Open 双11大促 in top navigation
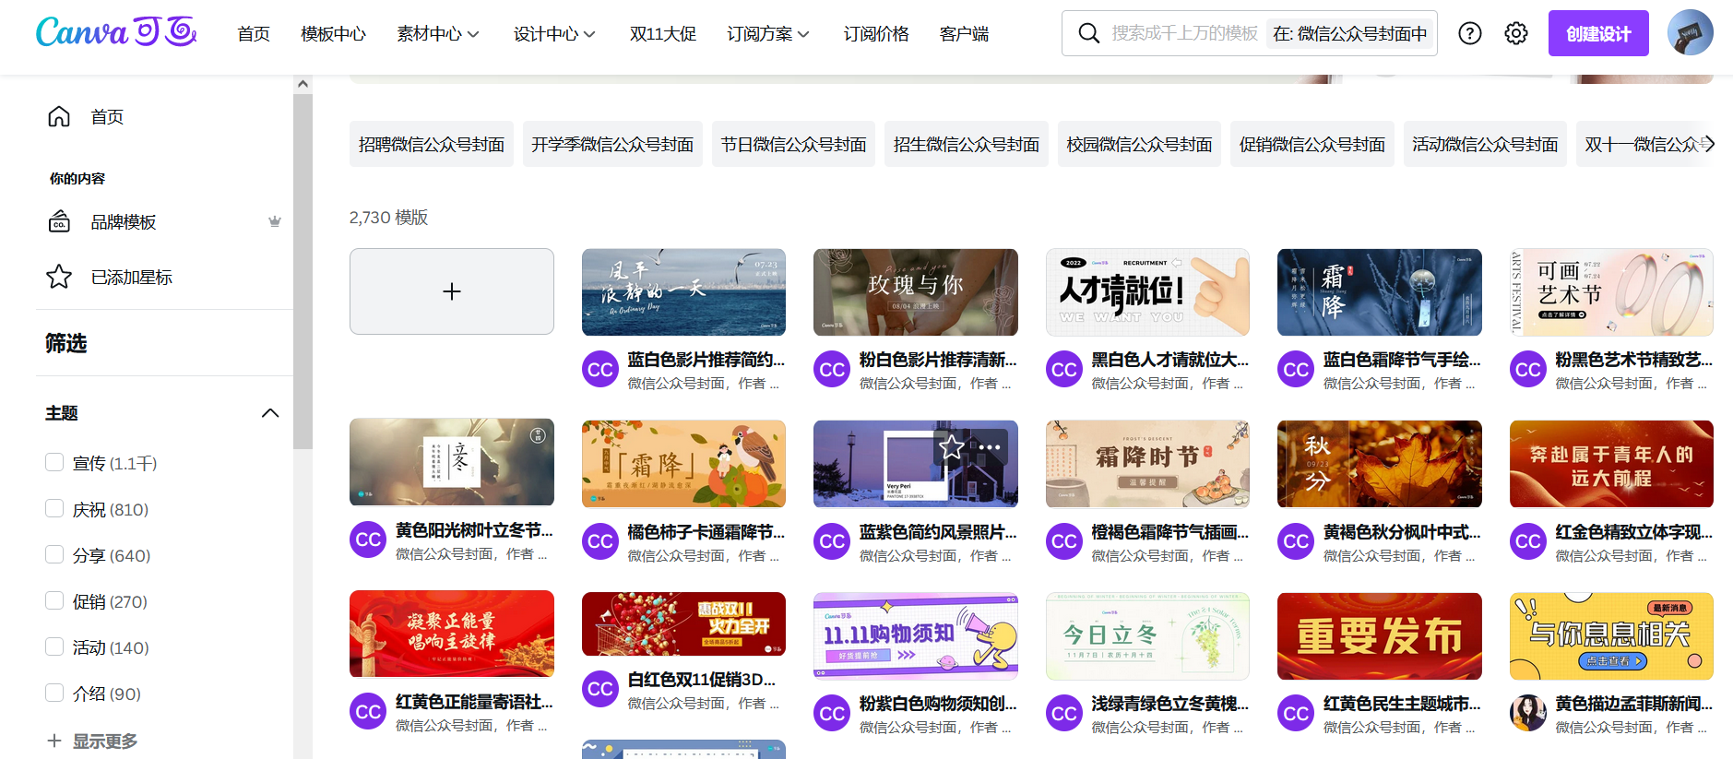 pyautogui.click(x=662, y=34)
